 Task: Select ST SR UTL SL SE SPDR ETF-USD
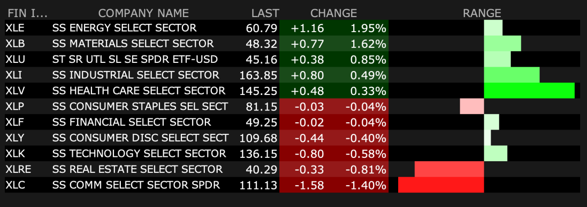[135, 59]
